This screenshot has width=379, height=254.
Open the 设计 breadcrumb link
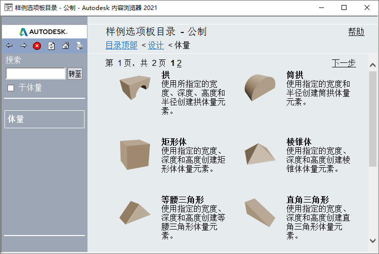click(156, 45)
